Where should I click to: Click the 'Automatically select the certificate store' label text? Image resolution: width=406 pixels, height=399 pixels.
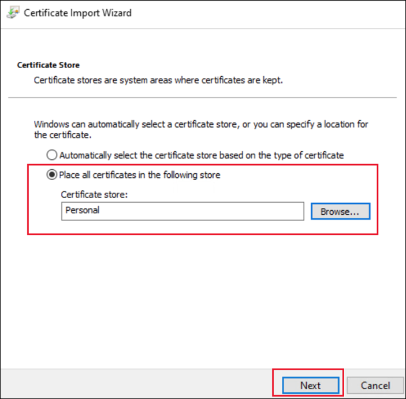pos(202,155)
